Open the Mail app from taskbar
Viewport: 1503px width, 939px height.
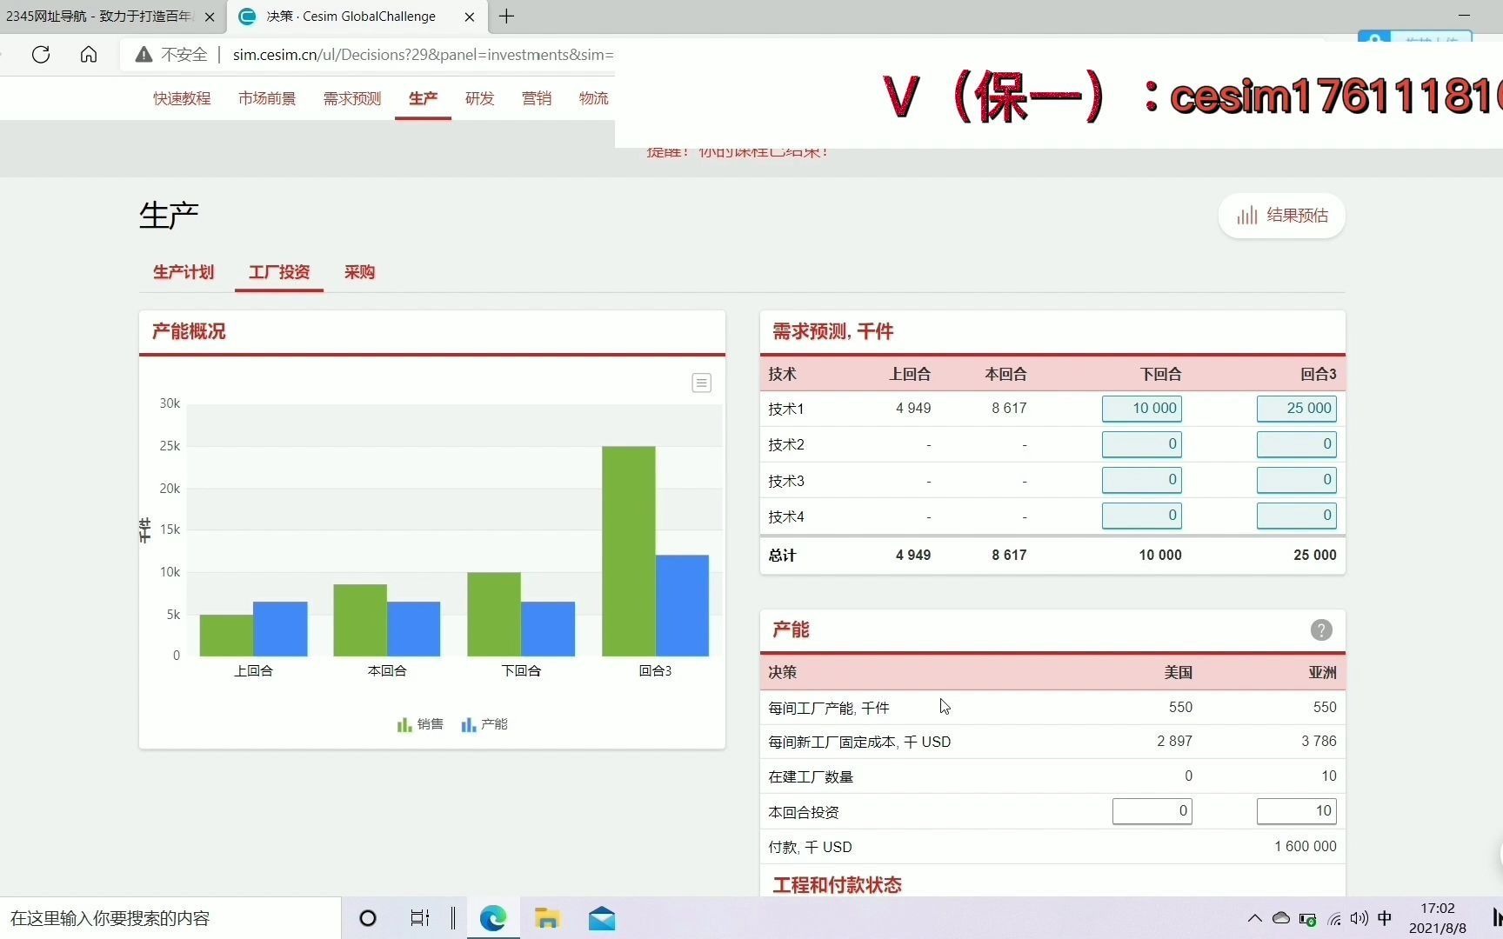602,918
